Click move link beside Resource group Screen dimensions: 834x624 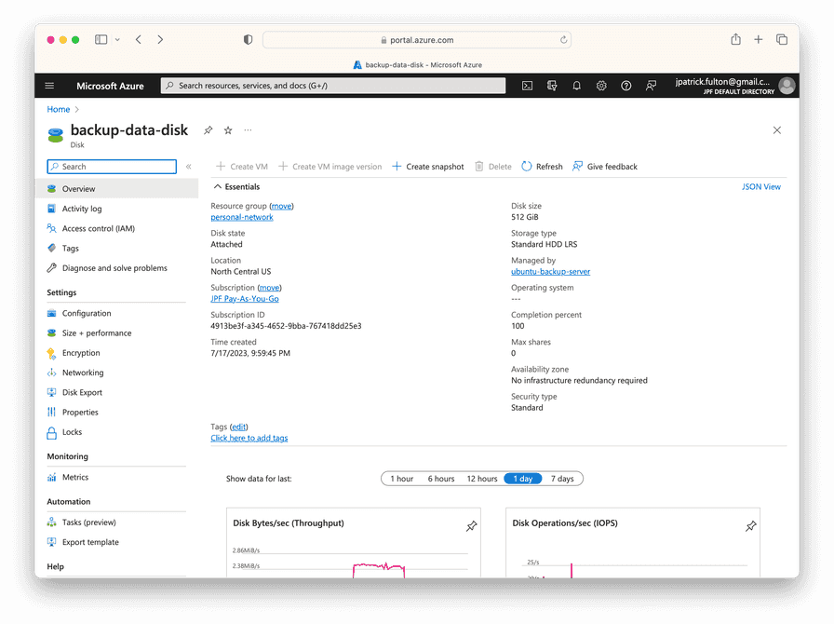click(281, 206)
